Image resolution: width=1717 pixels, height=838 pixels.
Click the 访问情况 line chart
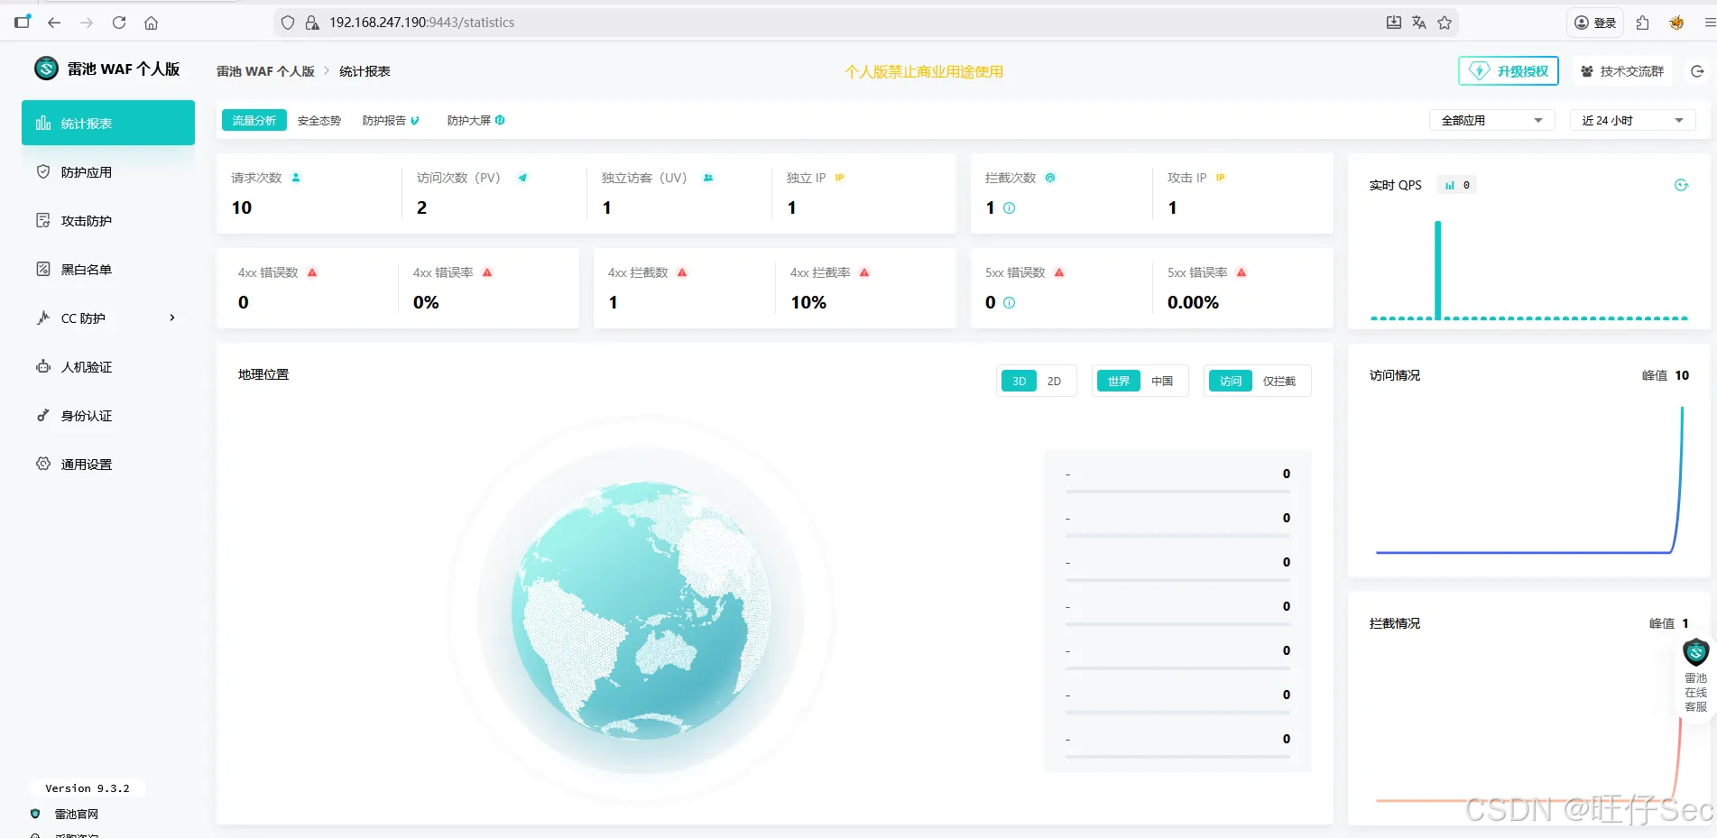pyautogui.click(x=1529, y=480)
